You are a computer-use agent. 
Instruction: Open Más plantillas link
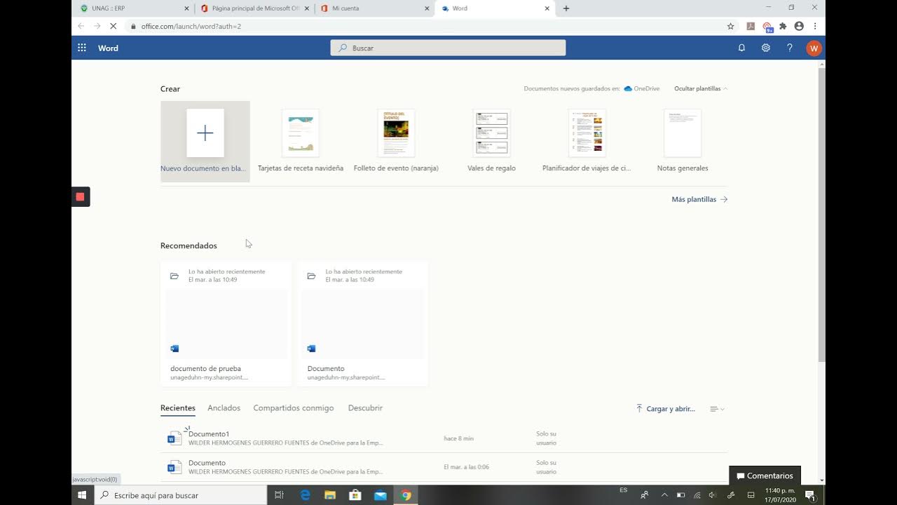699,199
